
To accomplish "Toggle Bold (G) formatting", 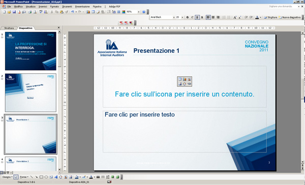I will coord(187,17).
